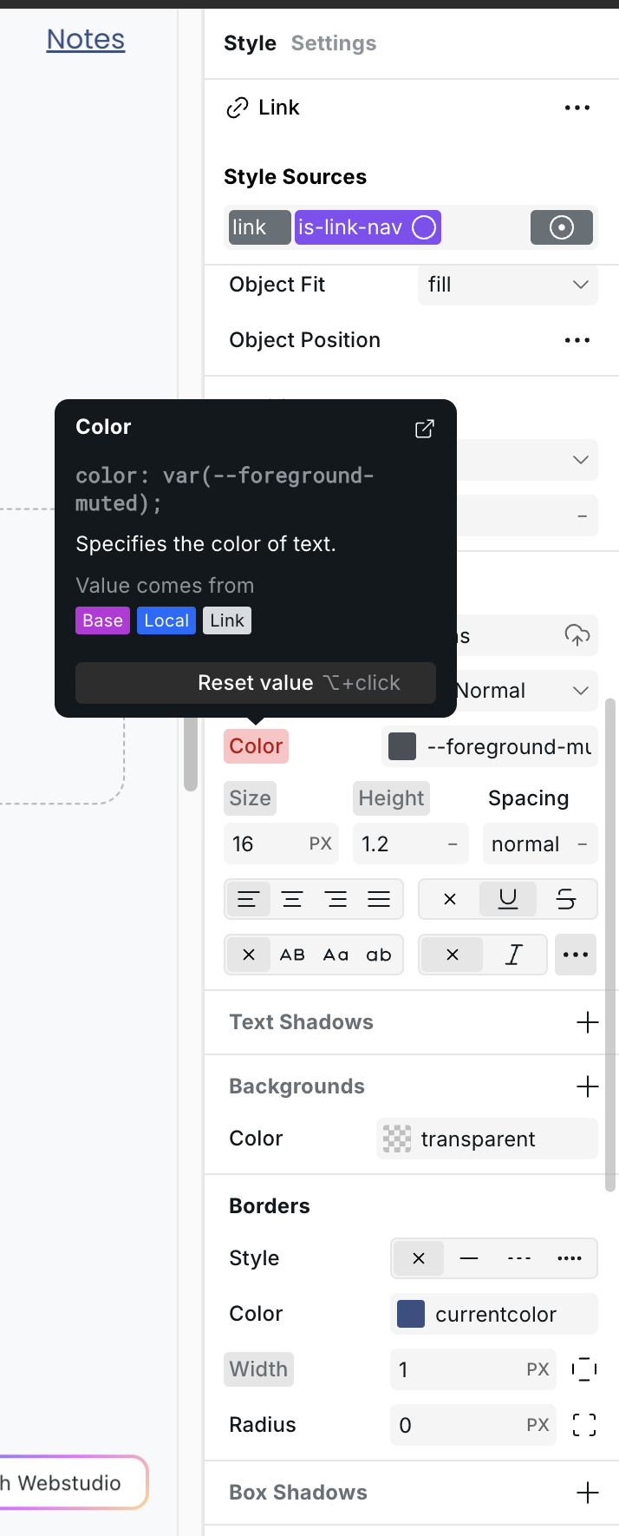The width and height of the screenshot is (619, 1536).
Task: Click the border Width property label
Action: pos(258,1369)
